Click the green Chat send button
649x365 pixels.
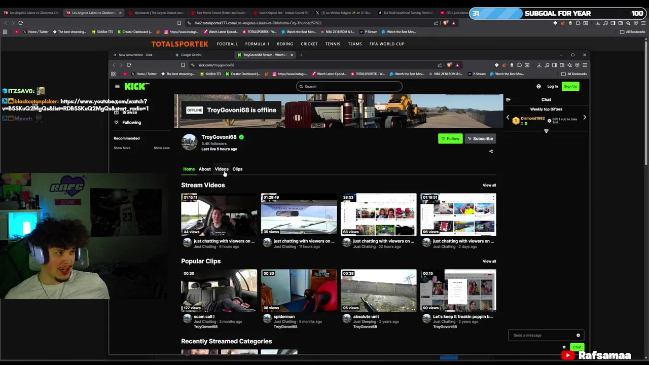click(x=577, y=347)
